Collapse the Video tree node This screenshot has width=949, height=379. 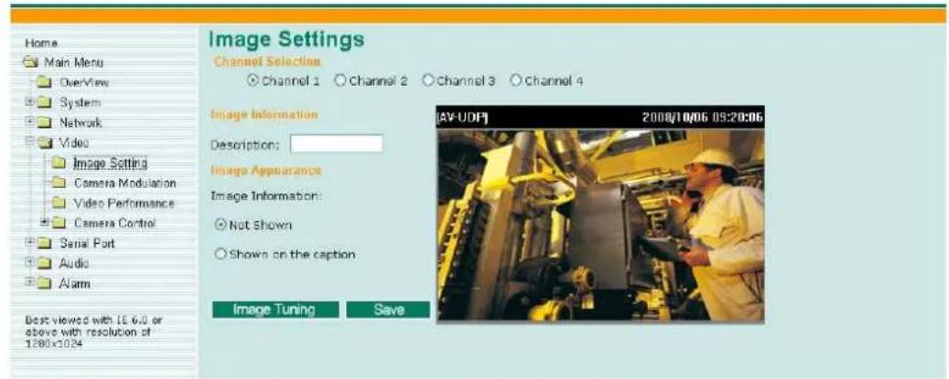coord(28,142)
